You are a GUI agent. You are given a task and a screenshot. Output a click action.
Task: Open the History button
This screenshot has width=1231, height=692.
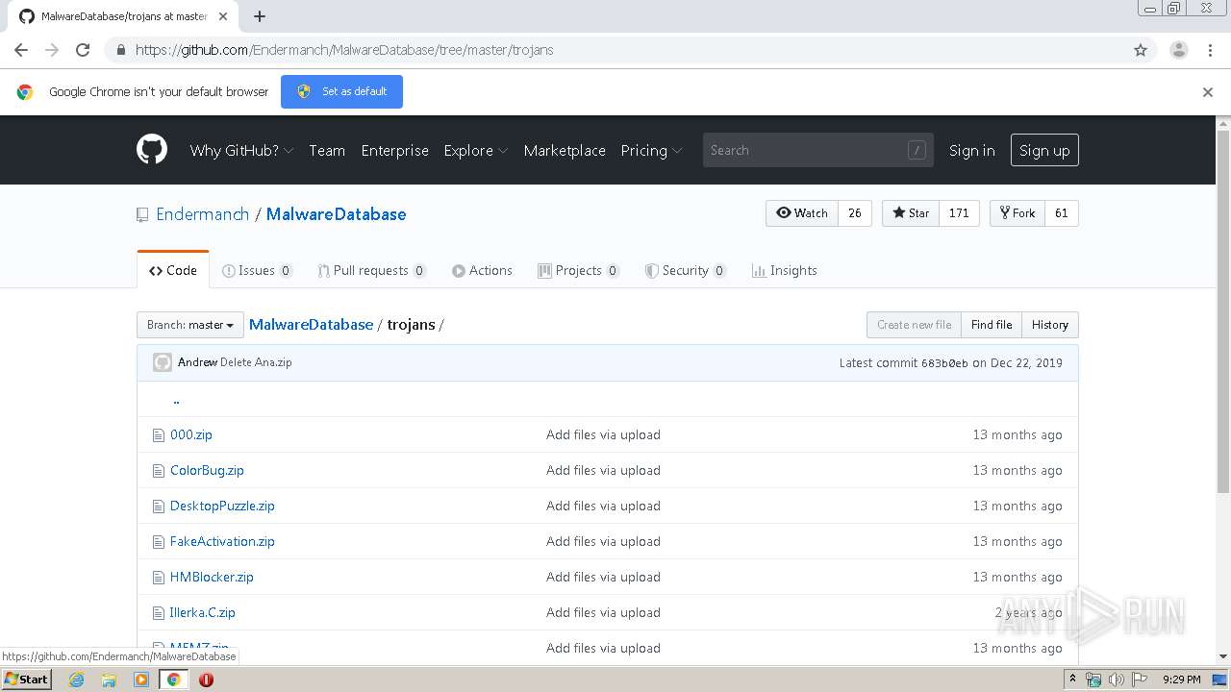point(1050,325)
